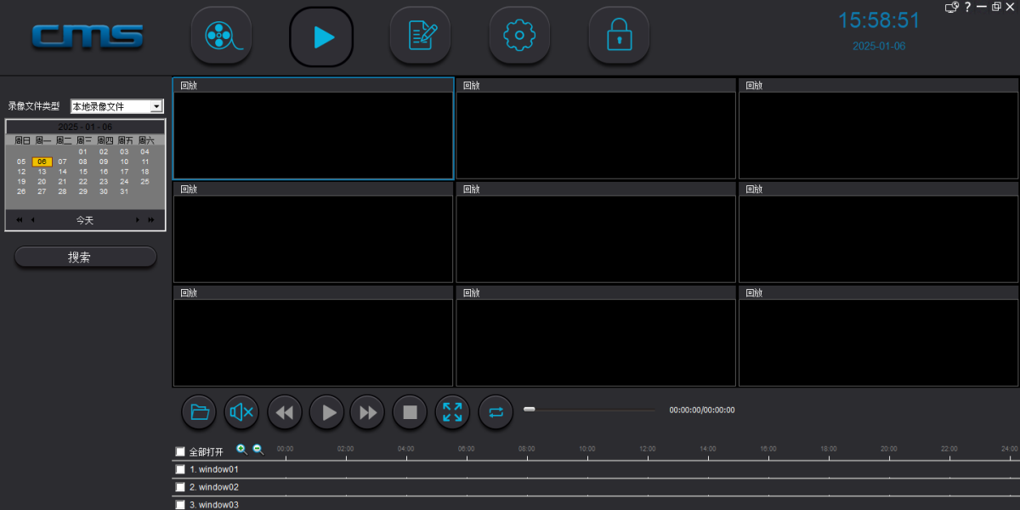Check the 全部打开 checkbox
This screenshot has height=510, width=1020.
(x=179, y=451)
